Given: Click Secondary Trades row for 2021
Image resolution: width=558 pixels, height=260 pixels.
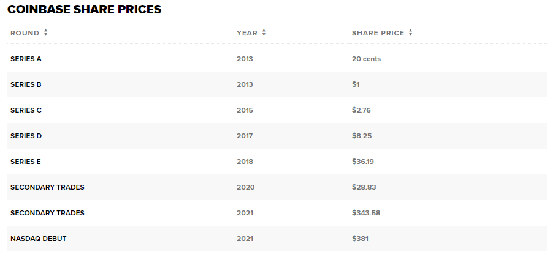Looking at the screenshot, I should click(277, 213).
